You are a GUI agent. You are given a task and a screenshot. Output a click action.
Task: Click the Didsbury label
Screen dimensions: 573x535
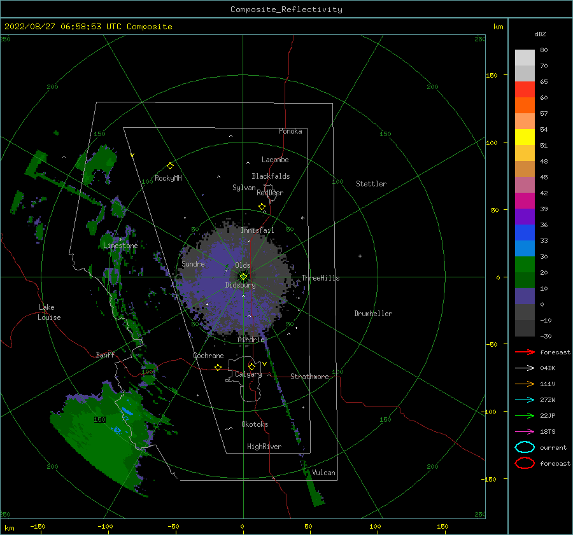[240, 285]
